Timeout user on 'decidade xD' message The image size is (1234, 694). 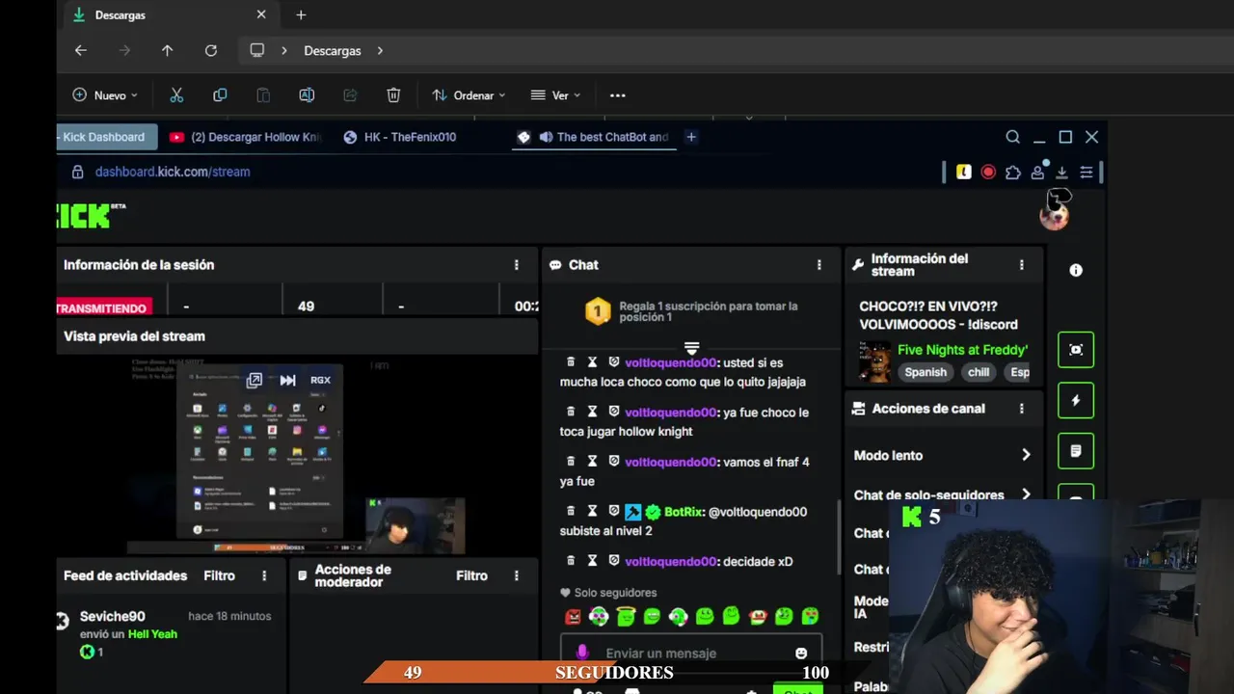[593, 561]
